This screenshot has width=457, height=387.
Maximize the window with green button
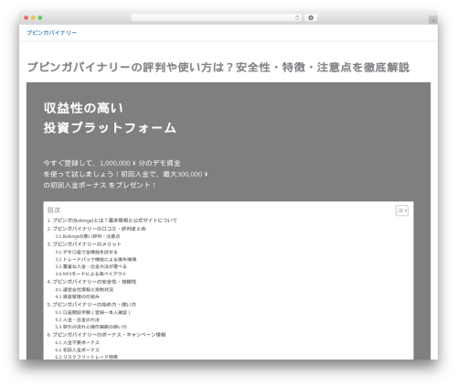[40, 18]
